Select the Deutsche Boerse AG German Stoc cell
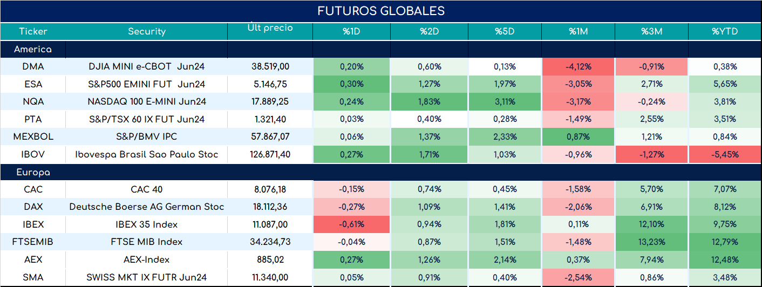 147,207
